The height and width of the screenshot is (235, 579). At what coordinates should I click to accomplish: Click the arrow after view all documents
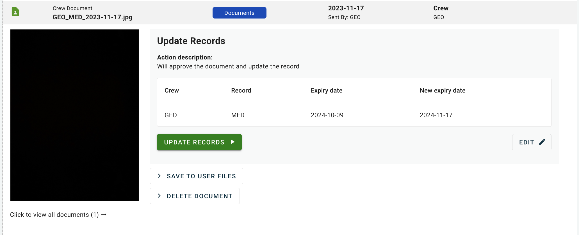104,215
